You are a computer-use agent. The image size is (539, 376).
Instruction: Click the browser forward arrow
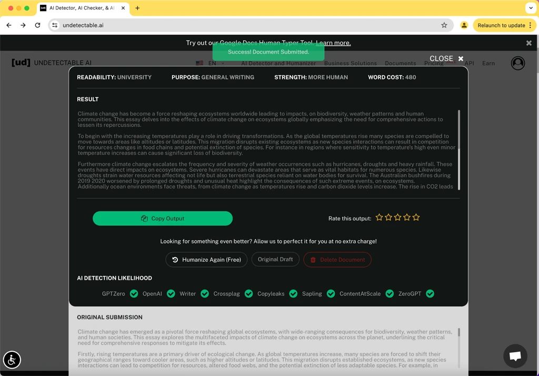pyautogui.click(x=23, y=25)
